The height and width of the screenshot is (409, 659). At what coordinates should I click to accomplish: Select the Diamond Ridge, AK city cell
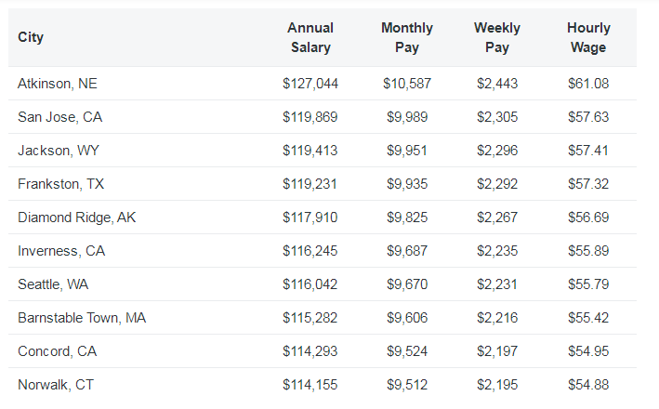pyautogui.click(x=77, y=218)
